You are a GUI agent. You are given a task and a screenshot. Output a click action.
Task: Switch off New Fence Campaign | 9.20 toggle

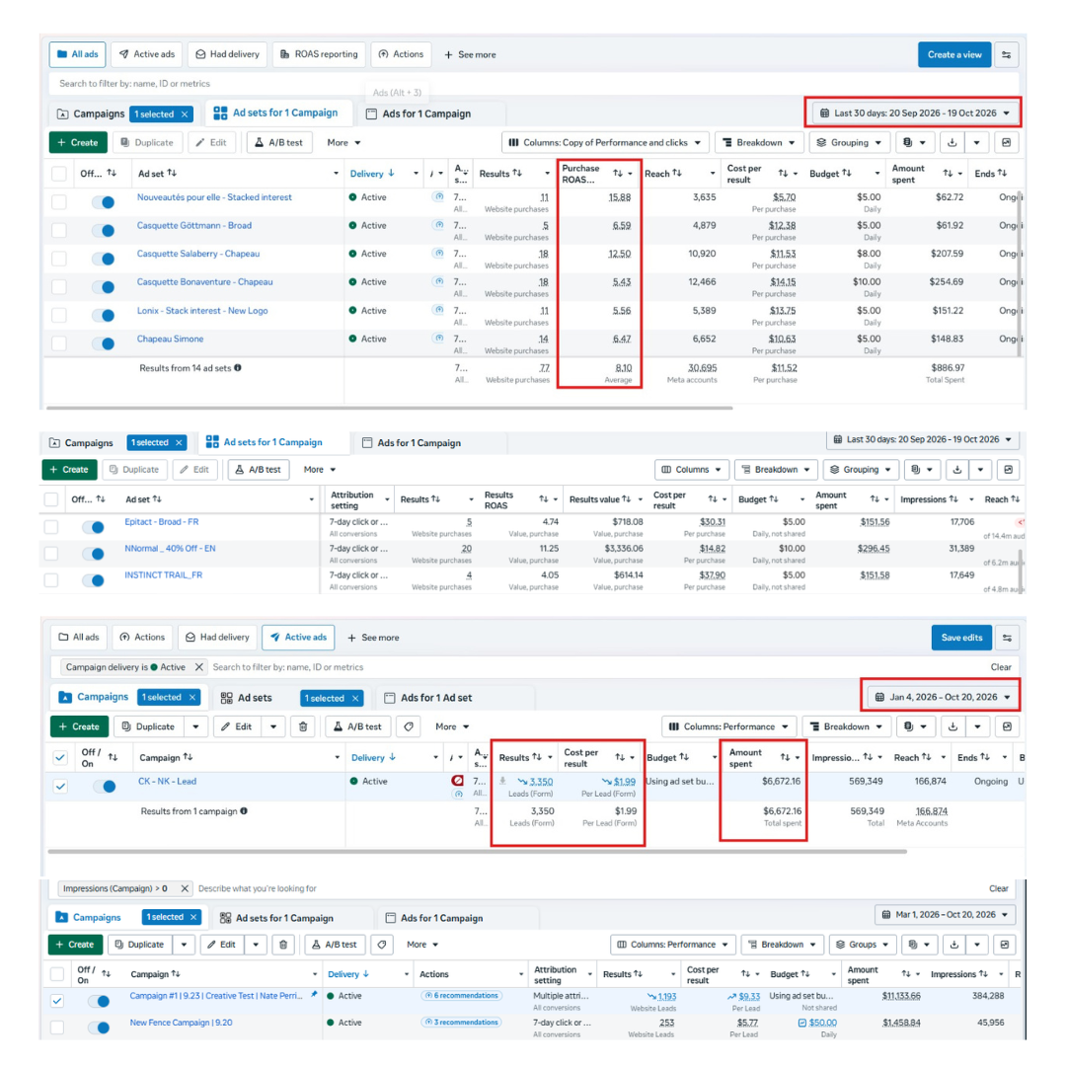click(100, 1028)
